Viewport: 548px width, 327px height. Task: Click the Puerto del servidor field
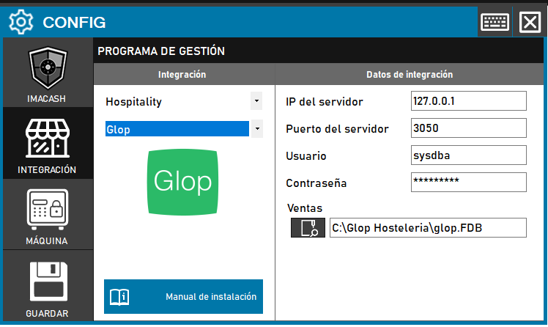click(469, 128)
